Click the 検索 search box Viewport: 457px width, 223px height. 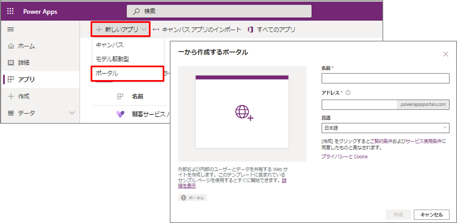(x=219, y=11)
